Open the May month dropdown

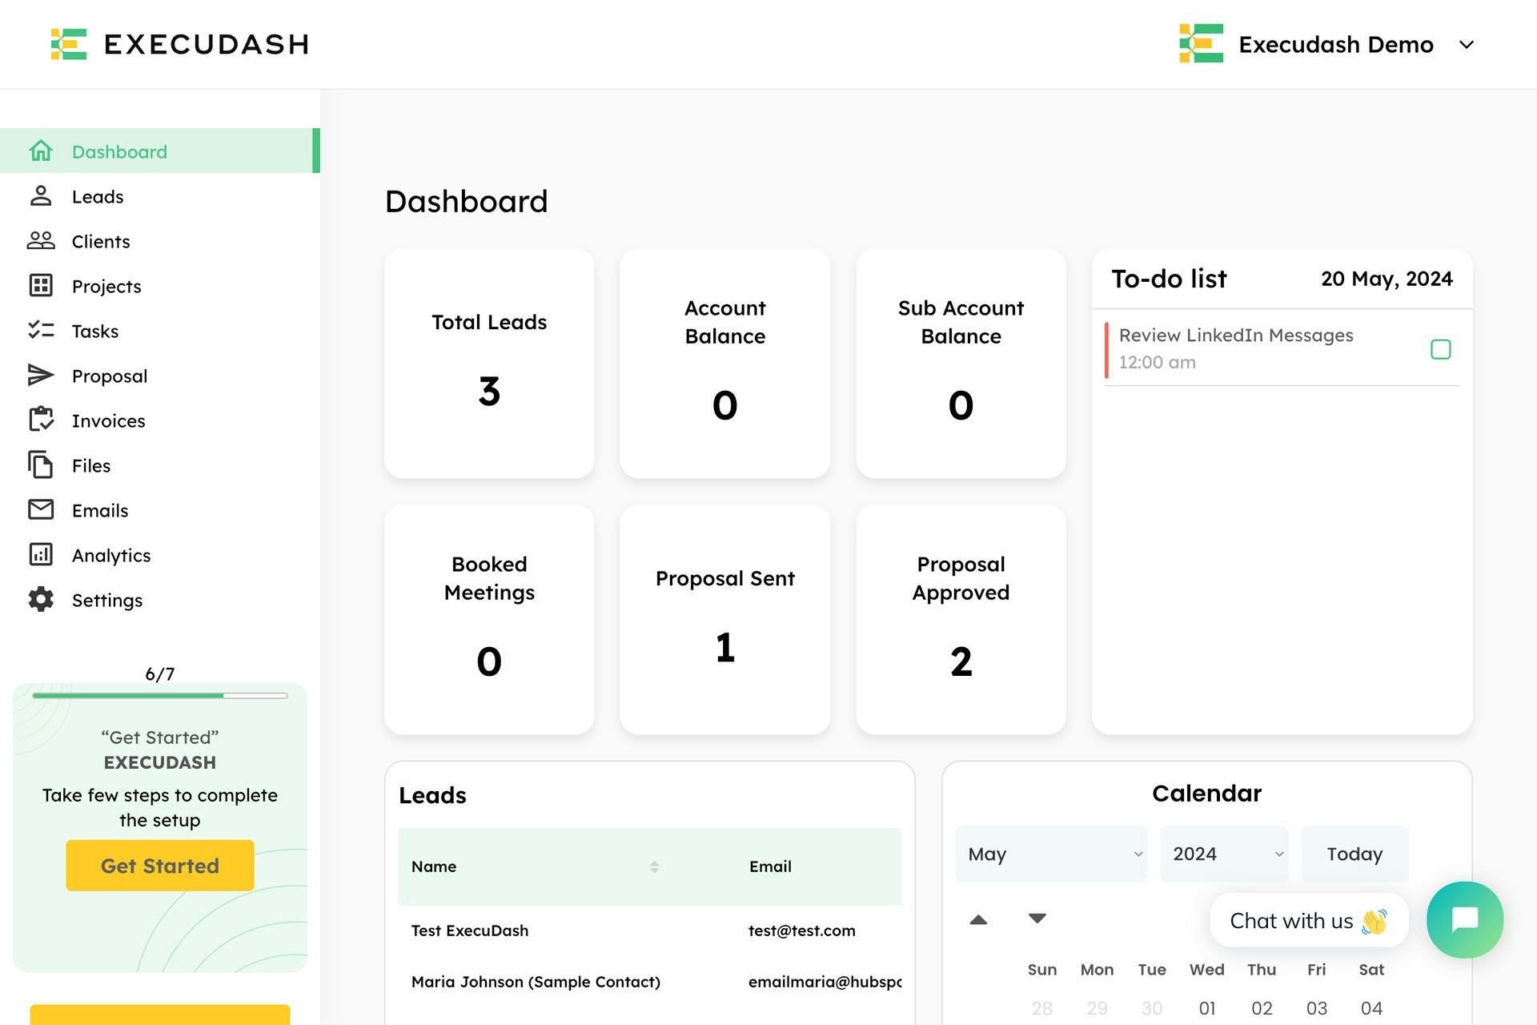pyautogui.click(x=1050, y=854)
